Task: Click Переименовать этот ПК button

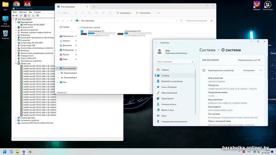Action: (x=249, y=60)
